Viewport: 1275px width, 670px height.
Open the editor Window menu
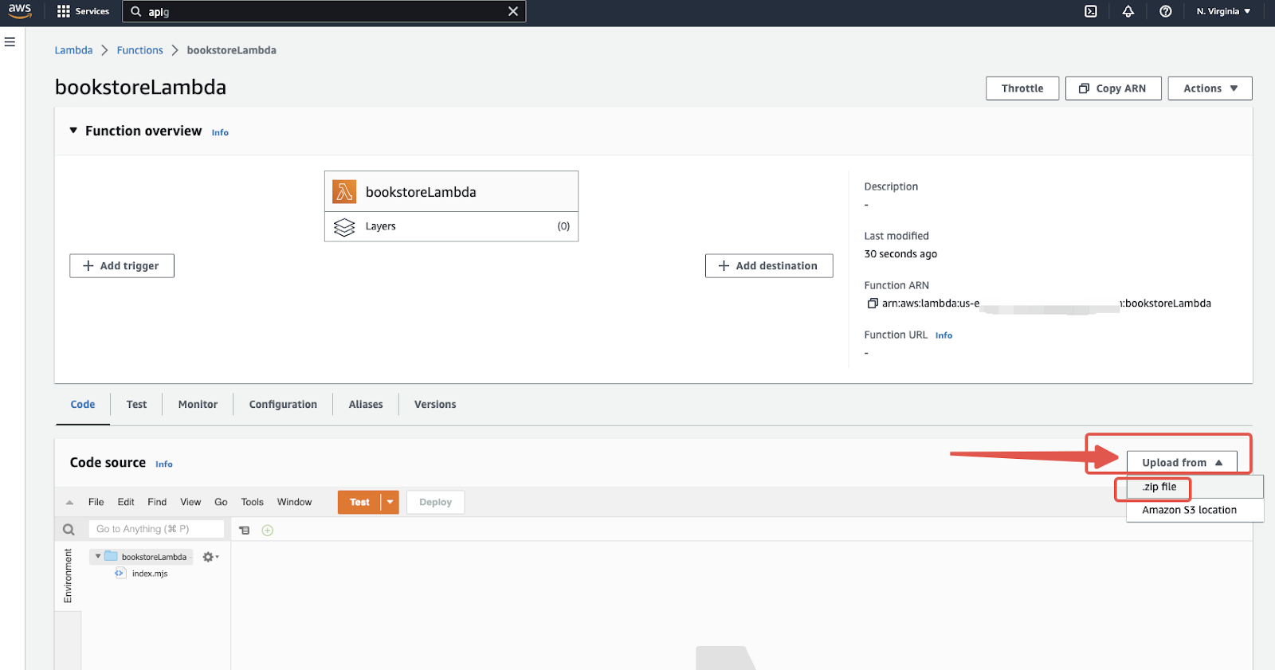pos(294,502)
